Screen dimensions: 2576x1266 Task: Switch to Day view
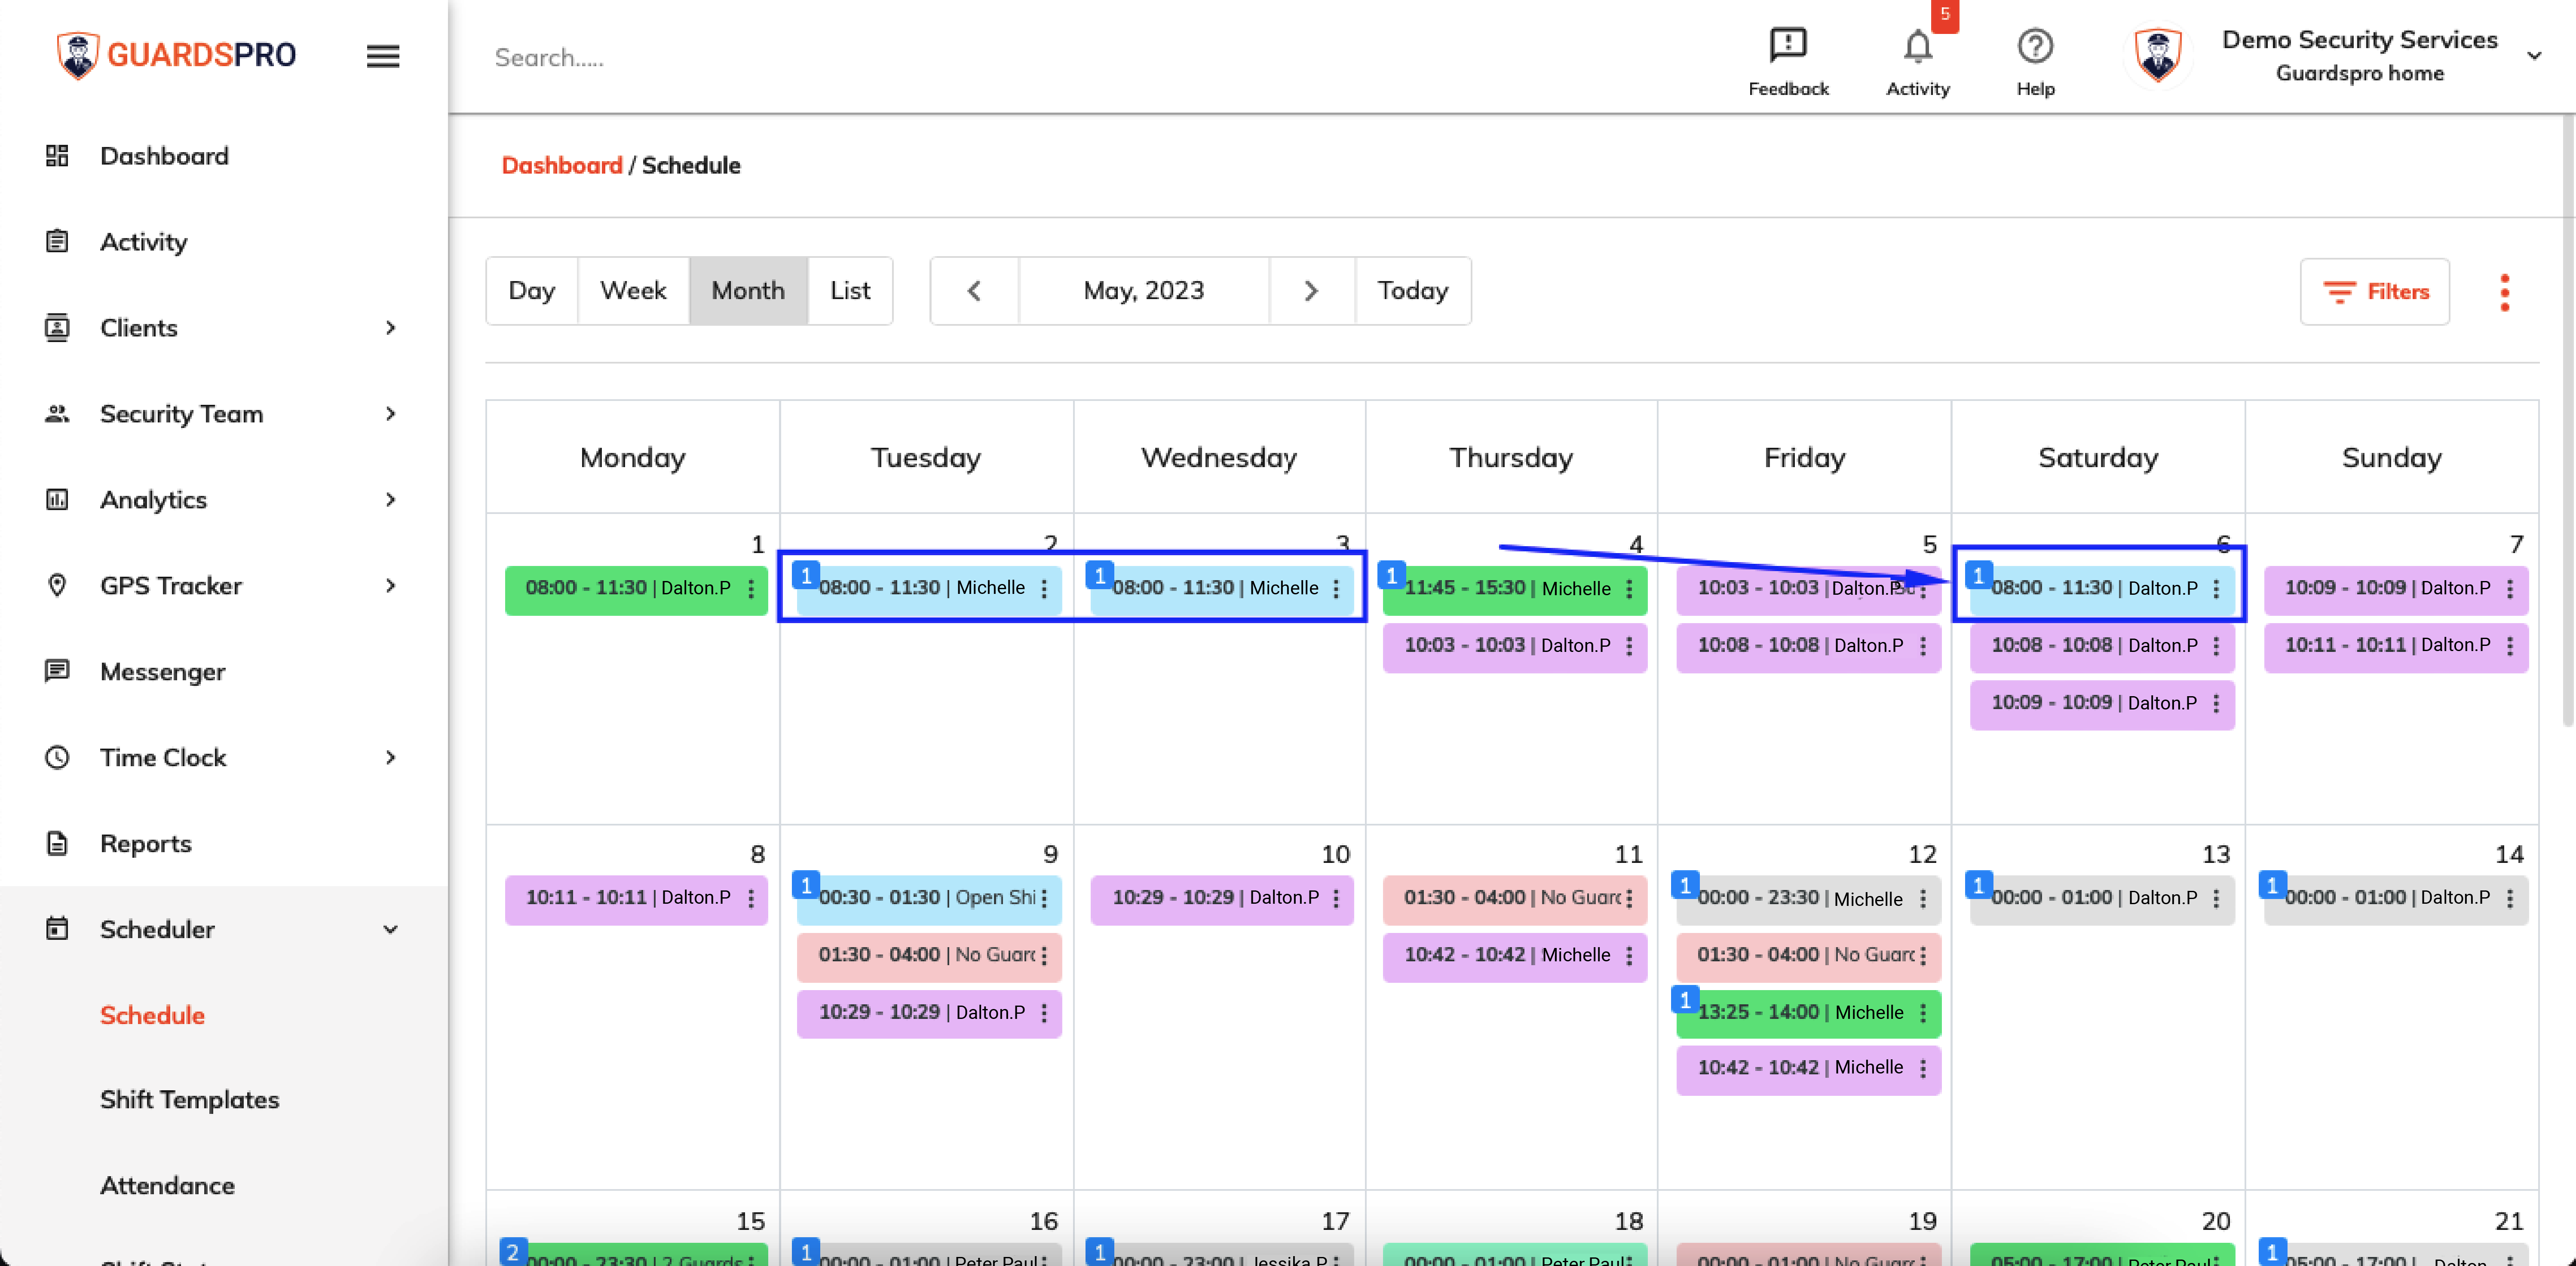click(x=532, y=291)
